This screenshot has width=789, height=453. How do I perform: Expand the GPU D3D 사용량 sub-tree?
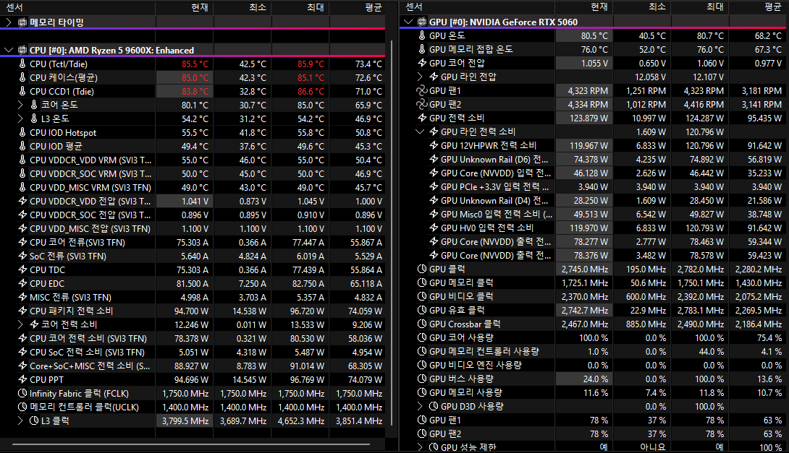(420, 406)
